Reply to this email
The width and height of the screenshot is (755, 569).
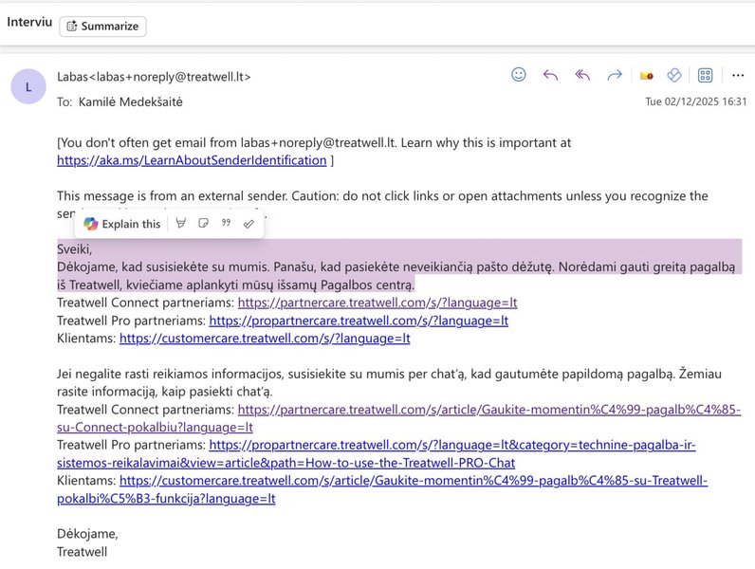tap(550, 75)
